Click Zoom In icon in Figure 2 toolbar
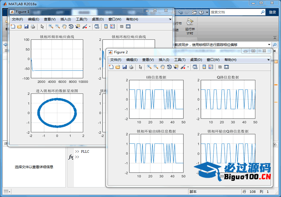281x197 pixels. pyautogui.click(x=149, y=67)
